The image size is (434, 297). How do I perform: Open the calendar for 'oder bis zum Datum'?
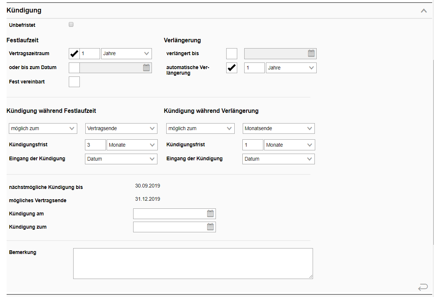click(146, 68)
